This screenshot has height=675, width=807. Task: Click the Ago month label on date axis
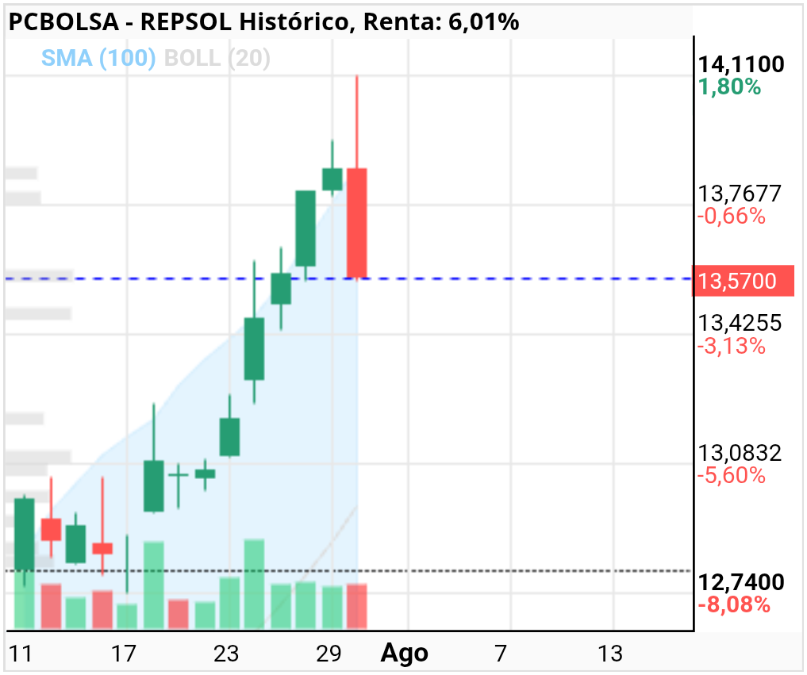(x=404, y=654)
